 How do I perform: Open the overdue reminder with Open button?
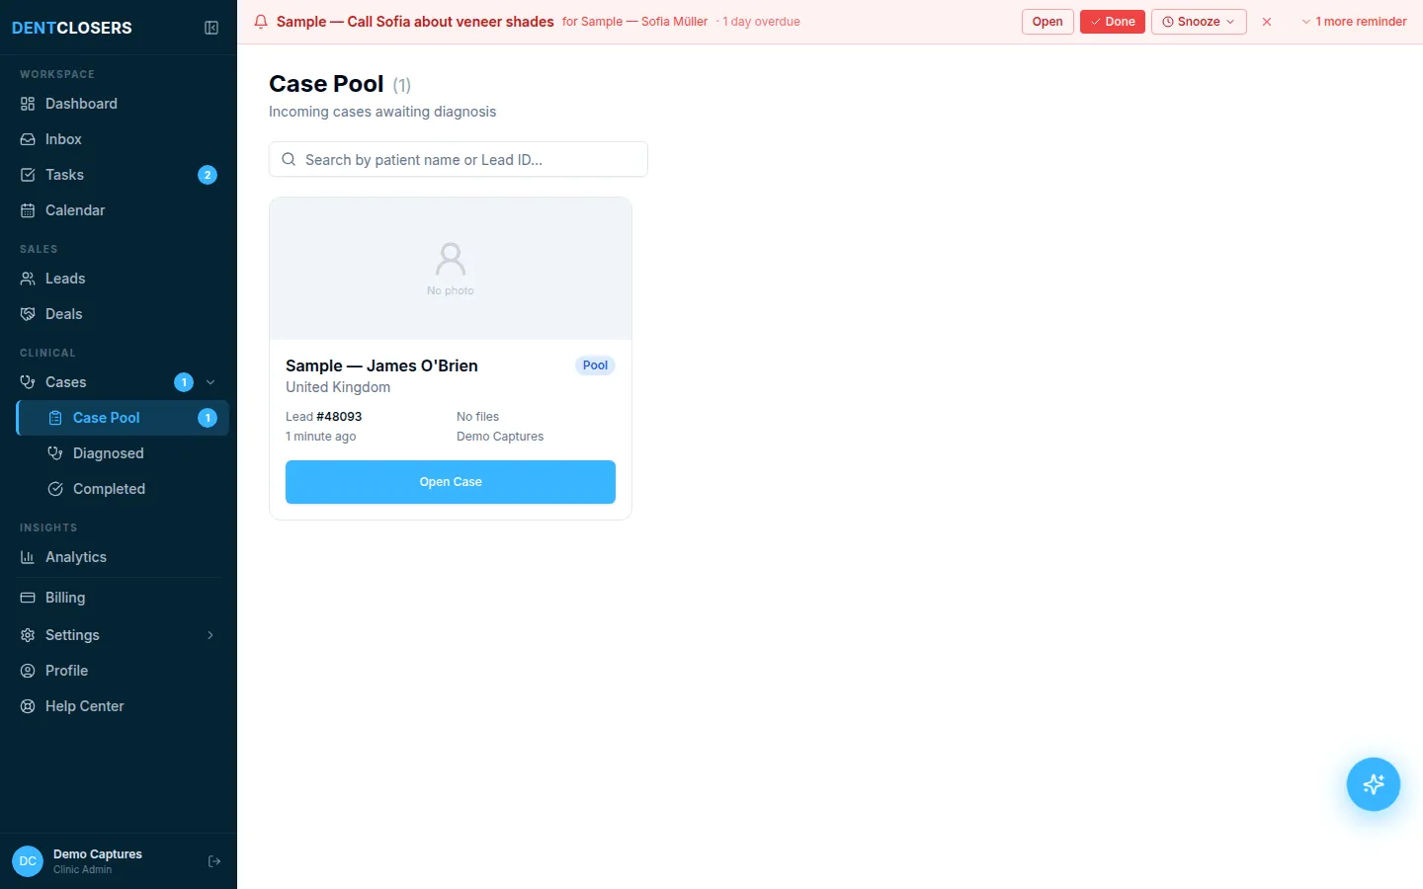coord(1047,22)
